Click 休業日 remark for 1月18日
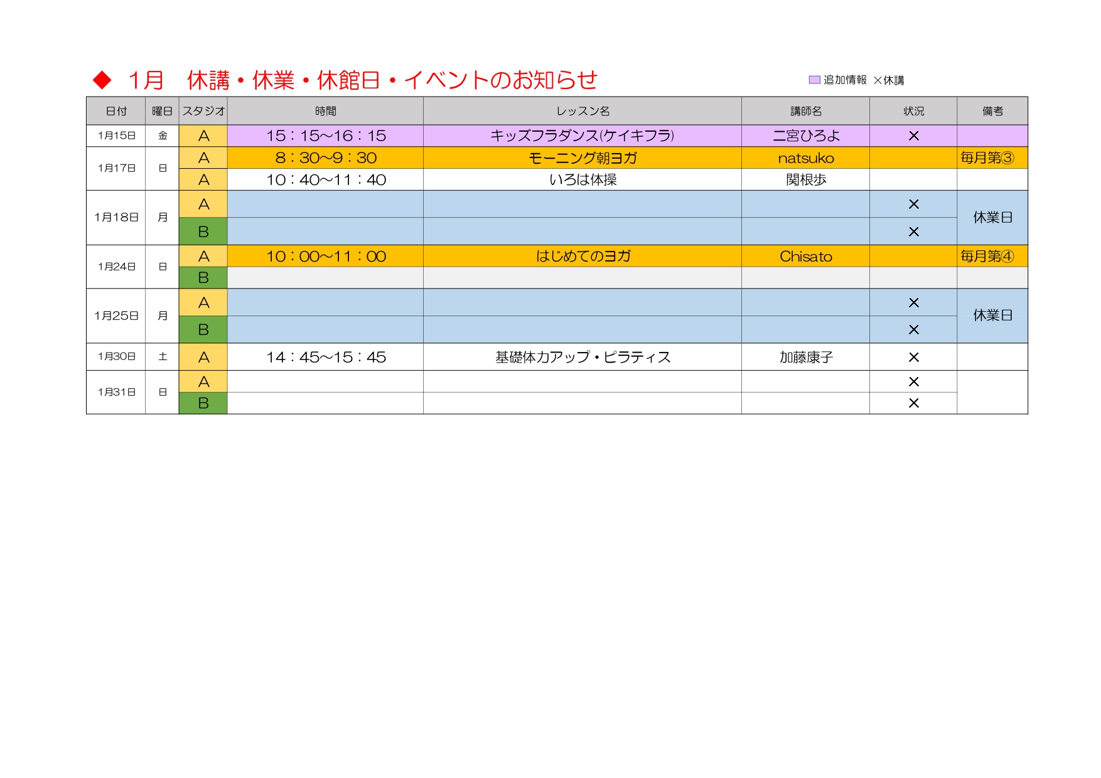1101x778 pixels. (x=992, y=217)
